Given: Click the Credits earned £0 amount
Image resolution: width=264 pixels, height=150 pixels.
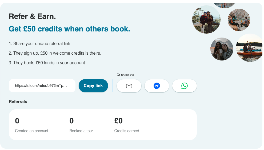Looking at the screenshot, I should [x=118, y=121].
